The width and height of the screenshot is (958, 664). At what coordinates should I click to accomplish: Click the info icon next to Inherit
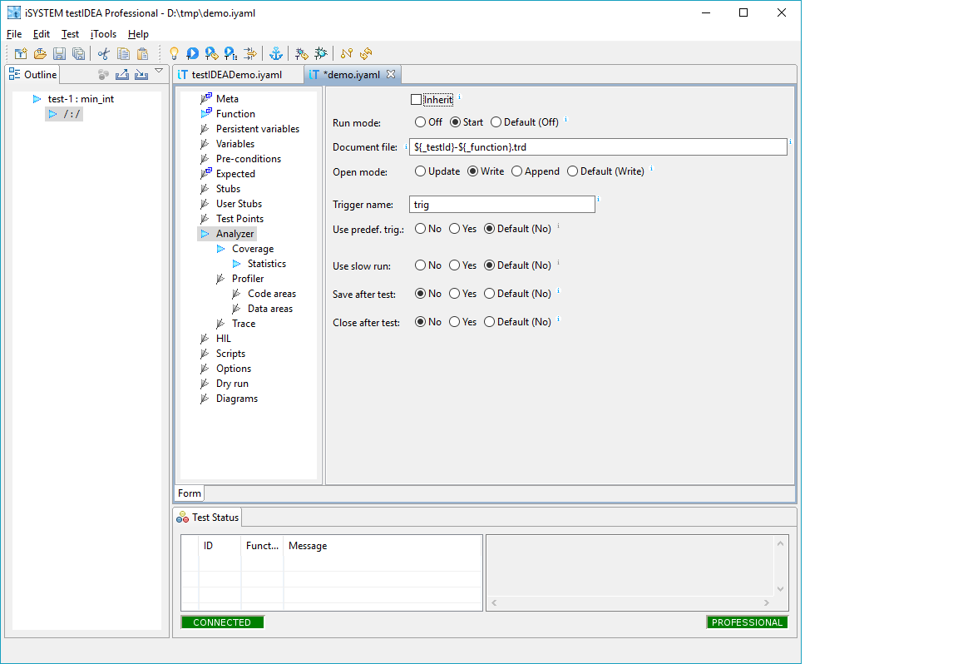[459, 97]
